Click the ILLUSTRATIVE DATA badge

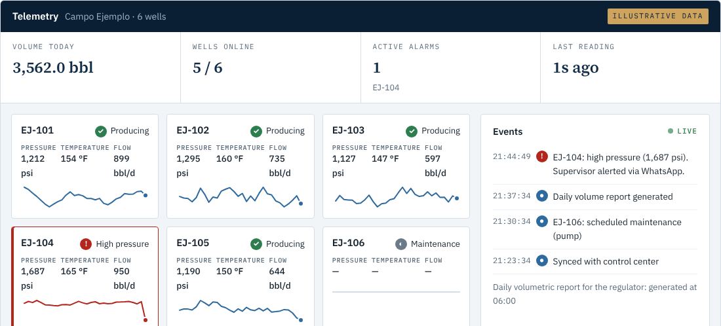coord(657,16)
